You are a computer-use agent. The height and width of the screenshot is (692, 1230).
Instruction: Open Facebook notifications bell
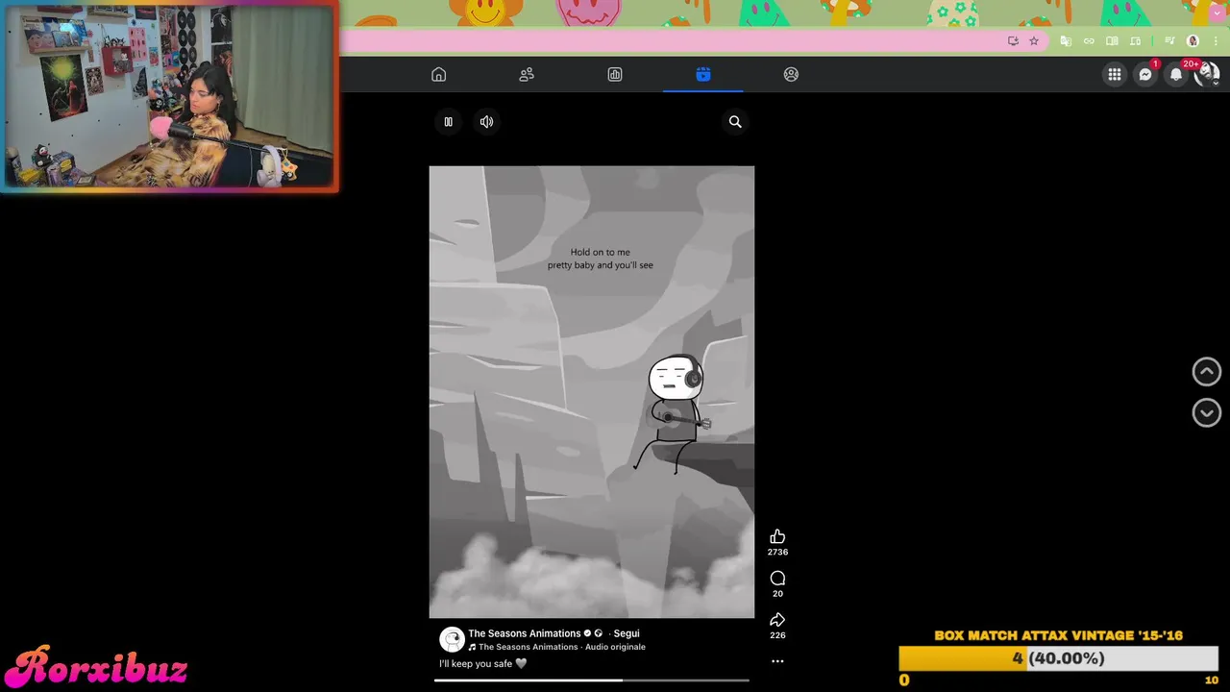pos(1176,75)
